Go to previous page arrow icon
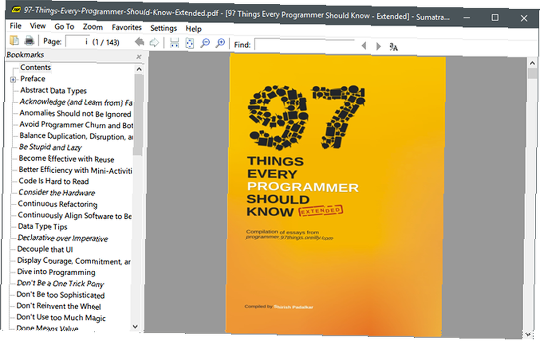 click(139, 42)
